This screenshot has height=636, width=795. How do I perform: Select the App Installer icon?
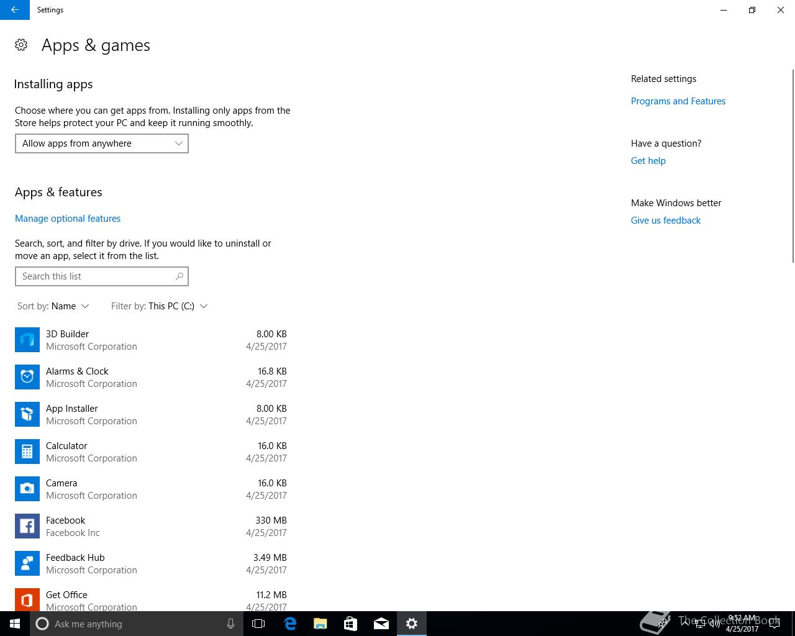[x=27, y=414]
